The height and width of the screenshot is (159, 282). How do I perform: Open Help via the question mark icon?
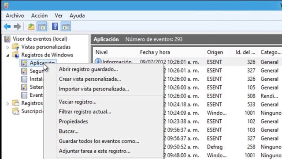[x=55, y=26]
